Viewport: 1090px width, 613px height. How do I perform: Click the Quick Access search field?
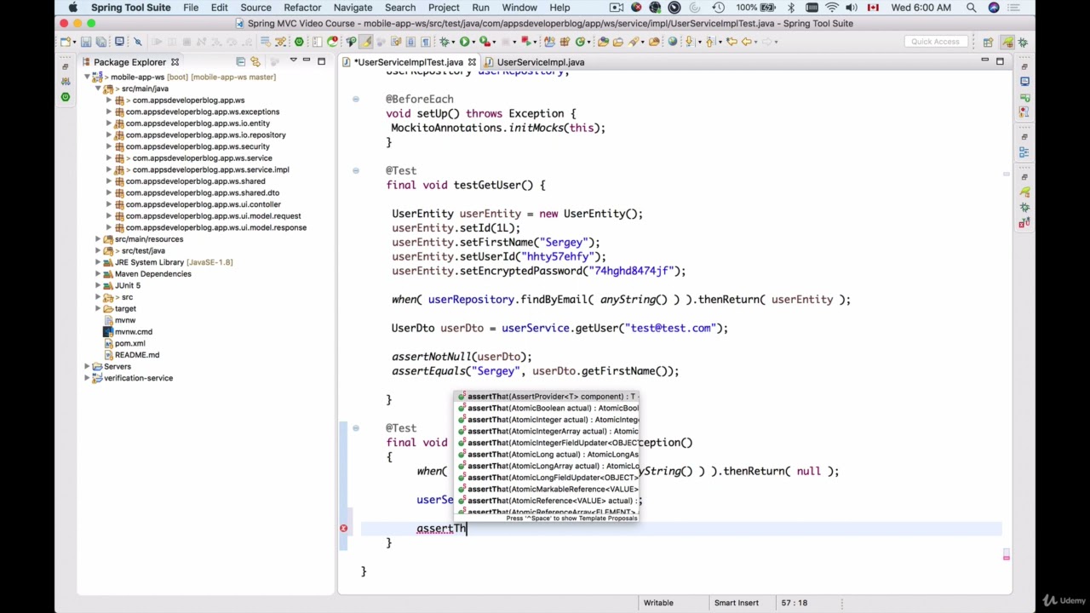click(x=935, y=41)
